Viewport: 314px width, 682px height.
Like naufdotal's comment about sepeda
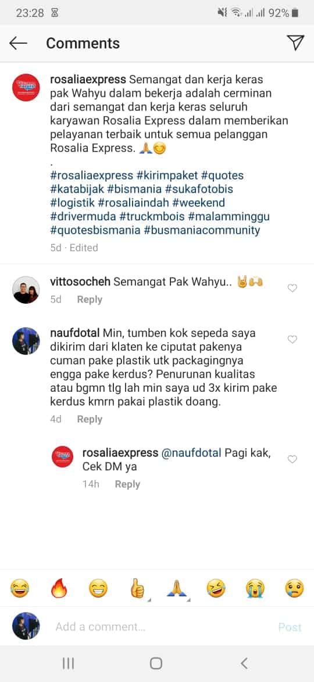coord(292,339)
